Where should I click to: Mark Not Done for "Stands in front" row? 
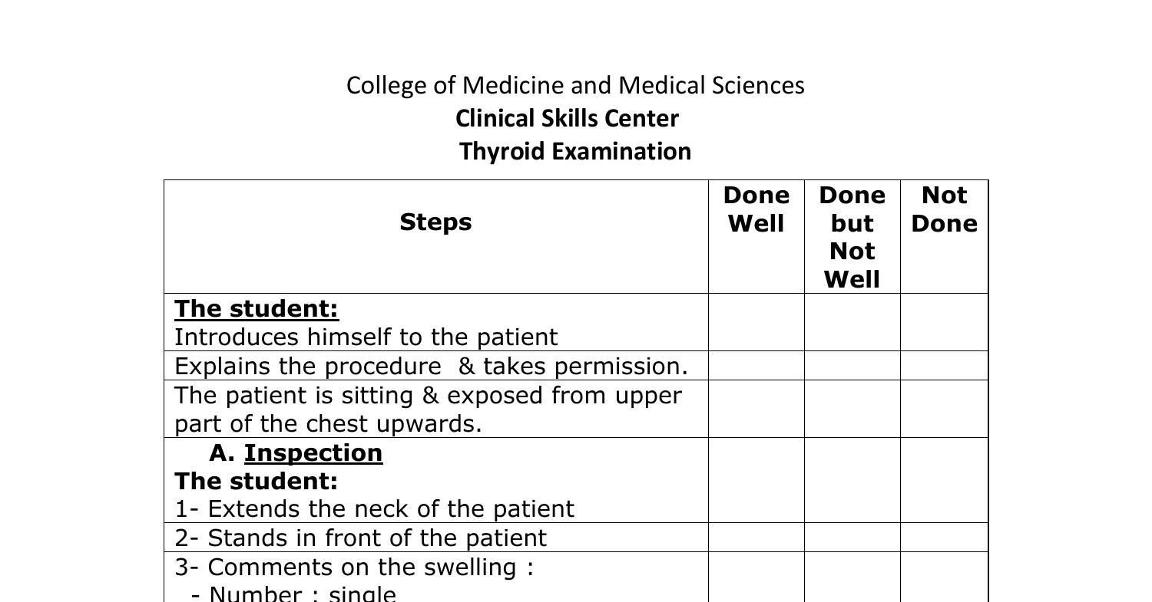click(x=944, y=538)
